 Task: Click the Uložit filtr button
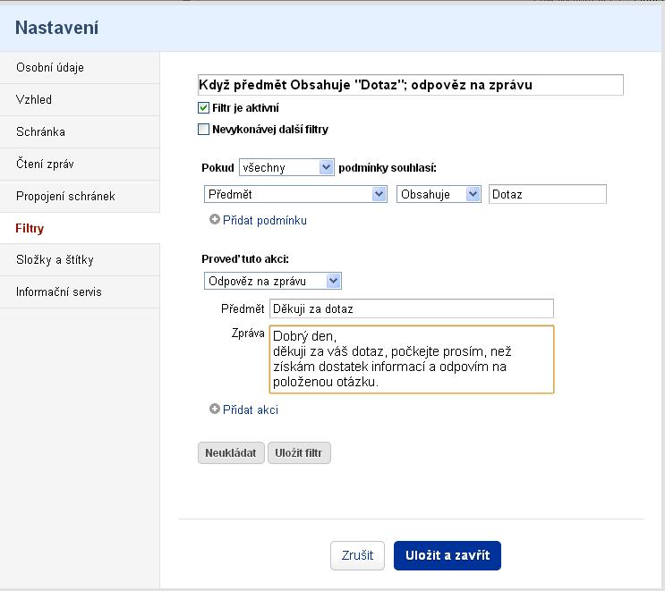pyautogui.click(x=299, y=453)
